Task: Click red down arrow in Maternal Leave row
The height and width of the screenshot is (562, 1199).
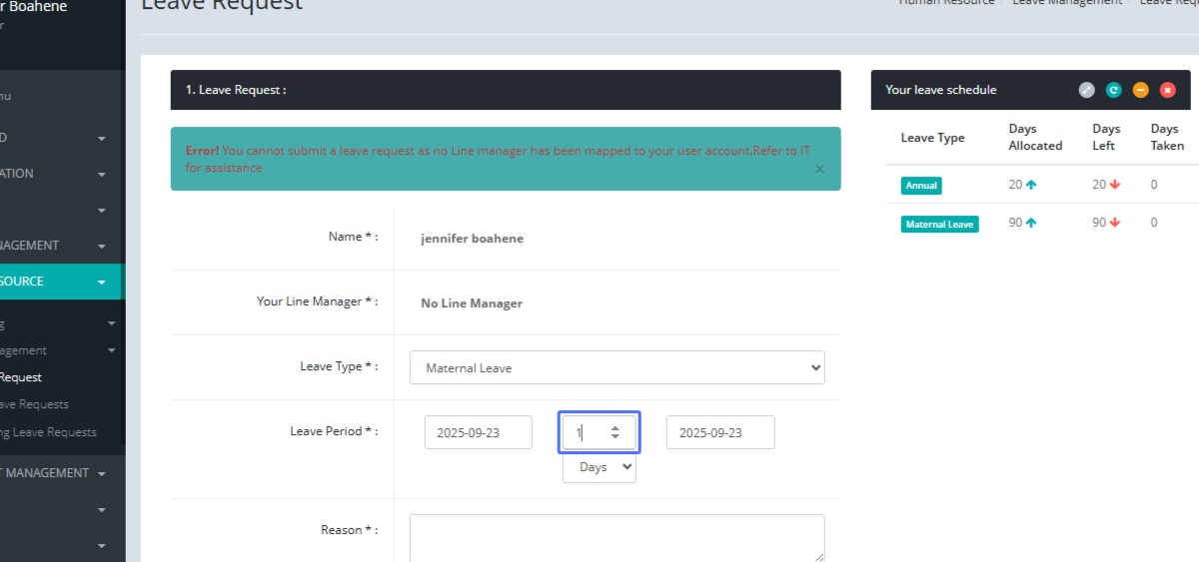Action: 1115,223
